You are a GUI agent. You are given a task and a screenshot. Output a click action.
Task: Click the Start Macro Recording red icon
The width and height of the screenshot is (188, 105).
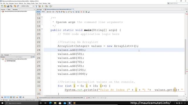(81, 12)
